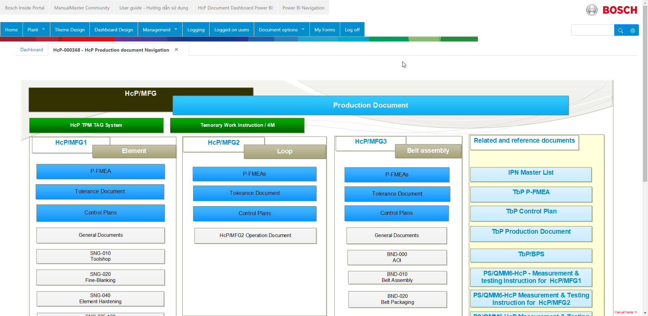Open Bosch Inside Portal link
This screenshot has height=316, width=648.
click(25, 7)
